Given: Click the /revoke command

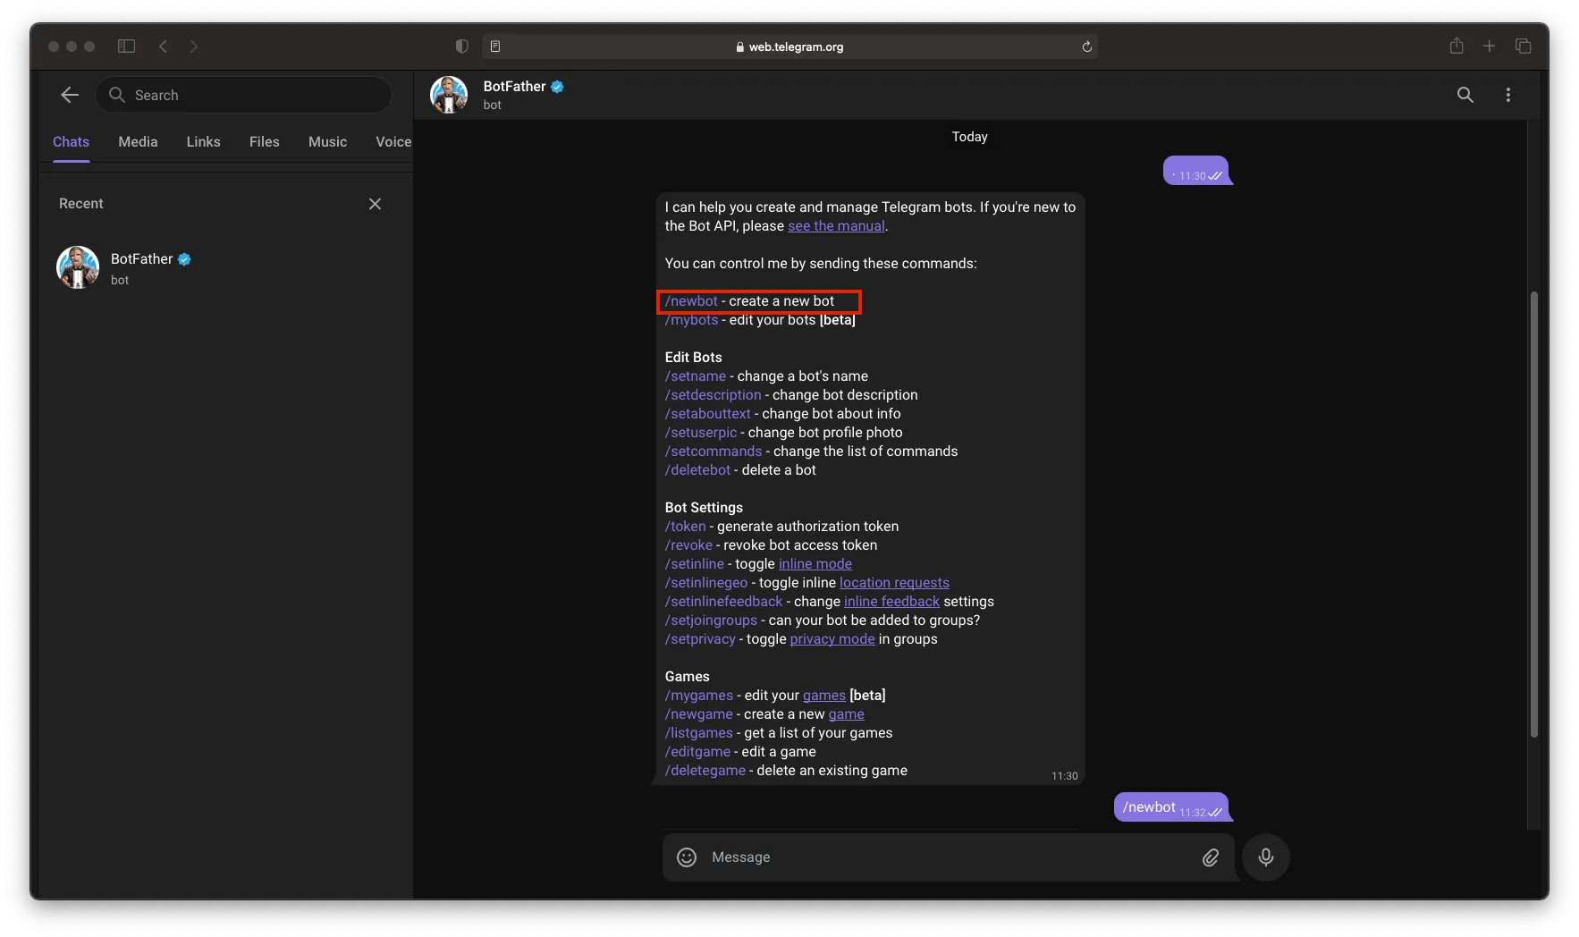Looking at the screenshot, I should tap(688, 545).
